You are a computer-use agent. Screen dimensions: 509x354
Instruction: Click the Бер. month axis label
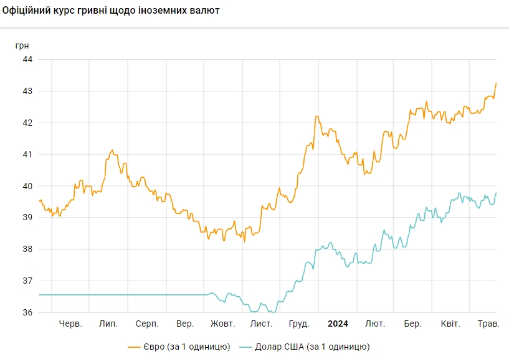(412, 324)
